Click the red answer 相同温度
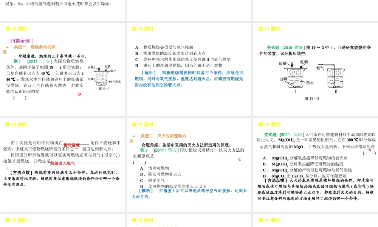Image resolution: width=378 pixels, height=227 pixels. point(71,145)
